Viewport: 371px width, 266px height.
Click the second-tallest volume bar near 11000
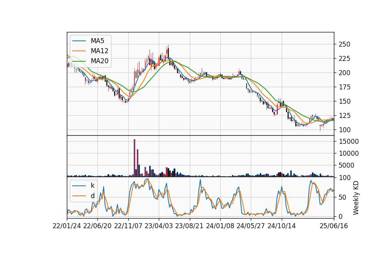pyautogui.click(x=138, y=163)
